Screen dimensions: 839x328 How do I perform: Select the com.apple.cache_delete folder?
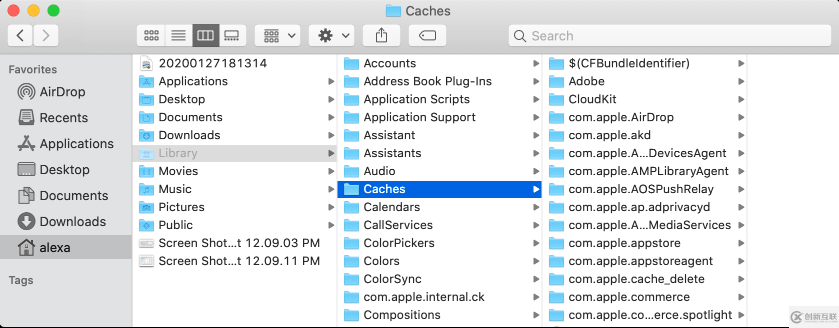(x=645, y=279)
